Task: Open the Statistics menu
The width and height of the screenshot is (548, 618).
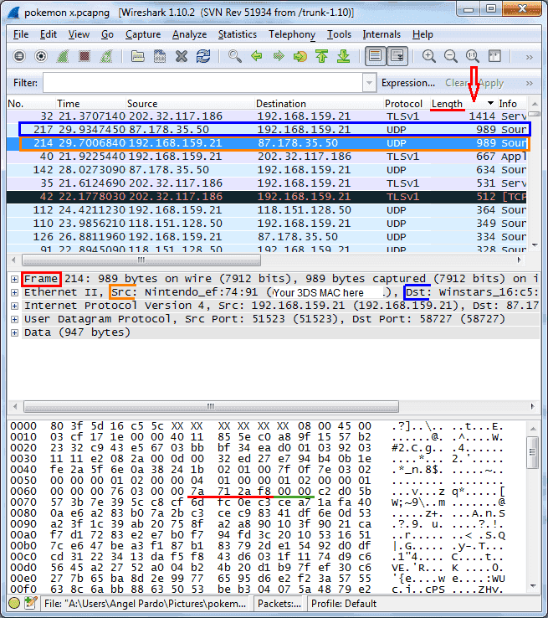Action: click(x=238, y=34)
